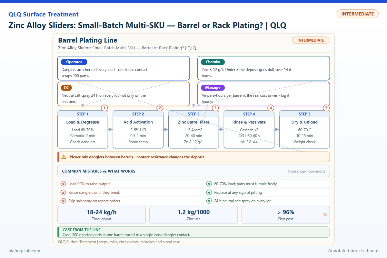387x258 pixels.
Task: Click '60-70 C' in Step 5
Action: 304,130
